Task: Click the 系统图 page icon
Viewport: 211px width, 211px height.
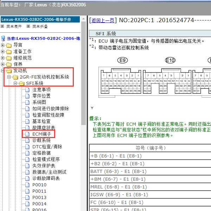Action: coord(27,103)
